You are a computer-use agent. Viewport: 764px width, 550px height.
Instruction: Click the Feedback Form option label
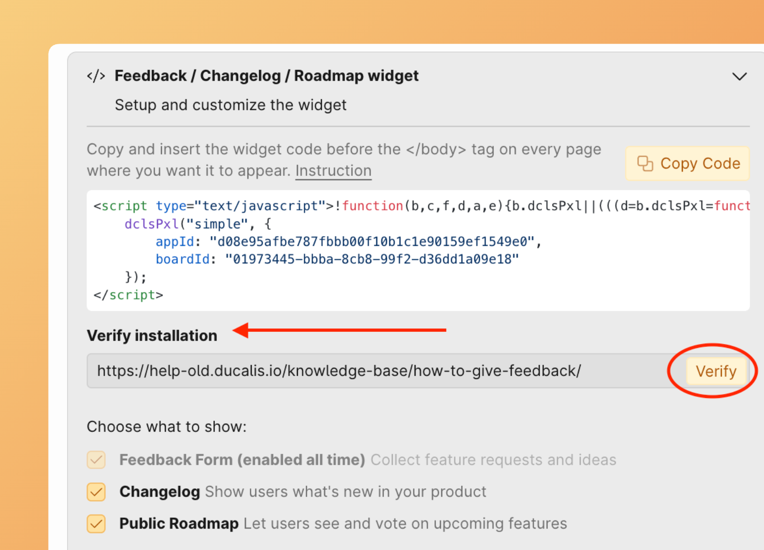point(242,460)
